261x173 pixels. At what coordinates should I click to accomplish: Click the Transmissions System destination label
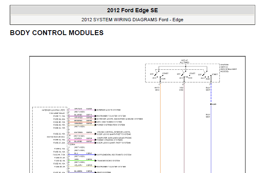[x=108, y=161]
